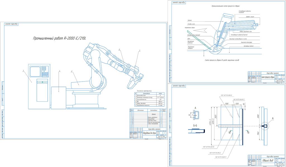Viewport: 286px width, 167px height.
Task: Click the "Дуга" label on the welding diagram
Action: click(189, 39)
